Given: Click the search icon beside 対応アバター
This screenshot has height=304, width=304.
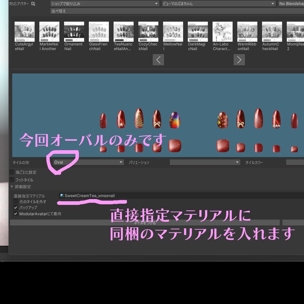Looking at the screenshot, I should coord(33,4).
